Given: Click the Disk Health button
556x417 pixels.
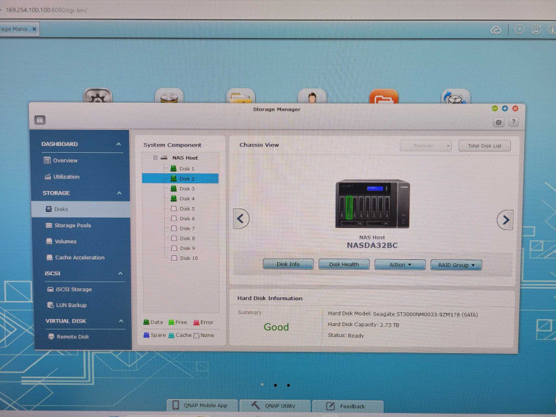Looking at the screenshot, I should (x=344, y=264).
